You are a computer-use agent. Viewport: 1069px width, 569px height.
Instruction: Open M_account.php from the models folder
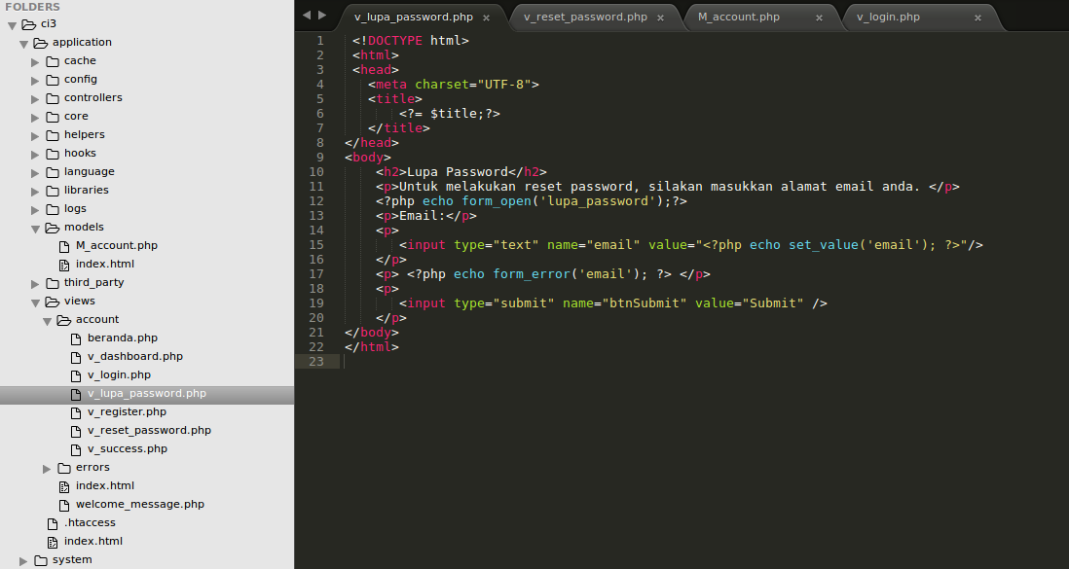[x=116, y=245]
